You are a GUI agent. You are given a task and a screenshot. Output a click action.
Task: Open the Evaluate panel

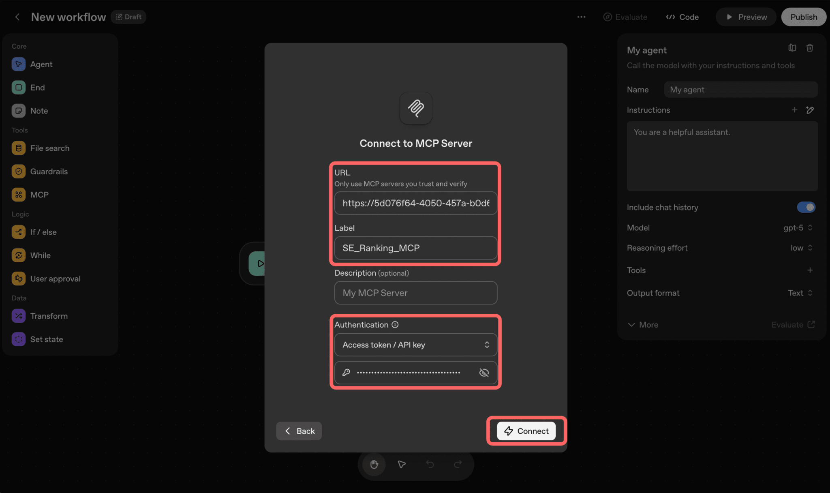[625, 17]
